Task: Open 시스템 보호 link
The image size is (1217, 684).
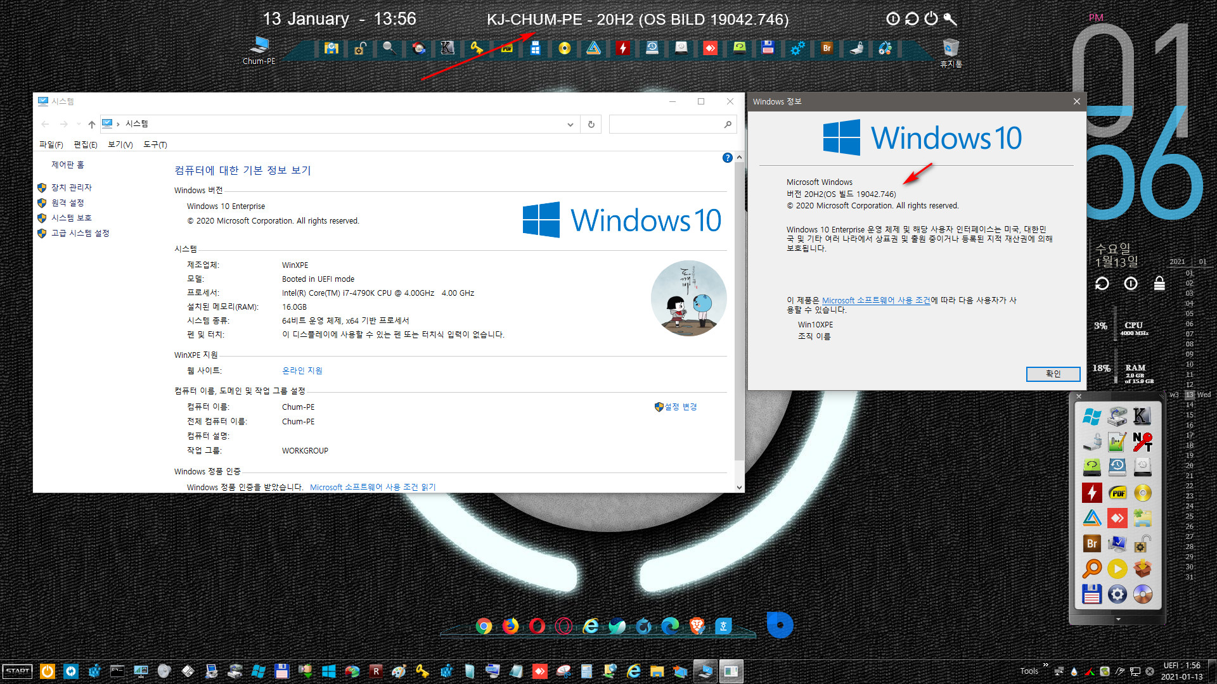Action: [x=71, y=218]
